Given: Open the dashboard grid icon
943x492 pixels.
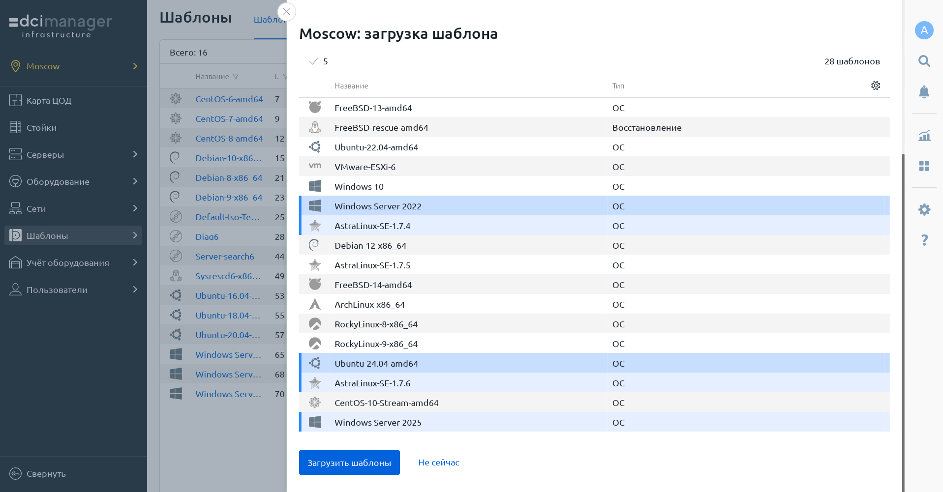Looking at the screenshot, I should (924, 166).
